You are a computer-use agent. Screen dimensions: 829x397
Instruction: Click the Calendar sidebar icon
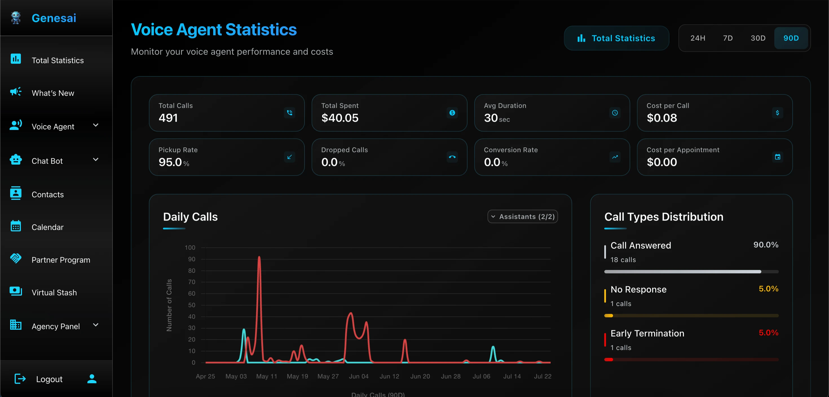[x=16, y=226]
